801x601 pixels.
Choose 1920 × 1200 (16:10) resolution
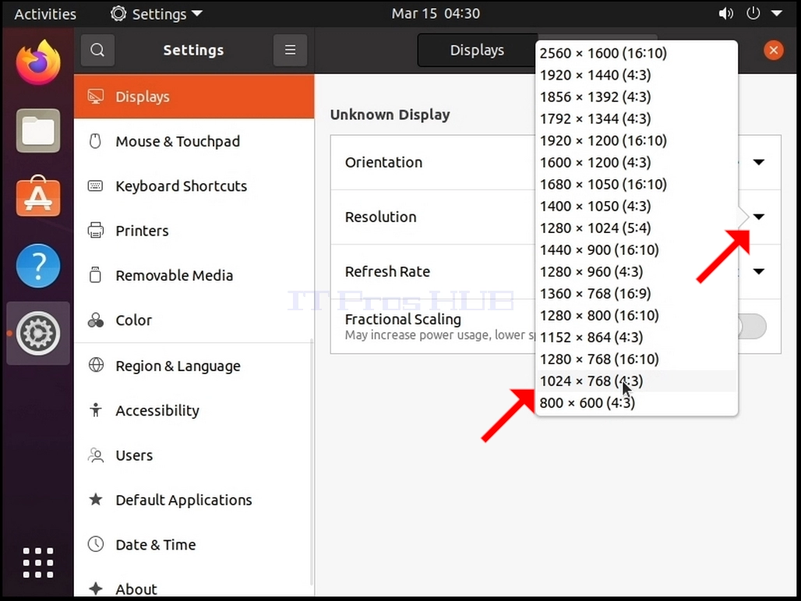tap(637, 140)
